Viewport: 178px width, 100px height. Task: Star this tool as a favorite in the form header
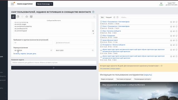click(x=94, y=17)
